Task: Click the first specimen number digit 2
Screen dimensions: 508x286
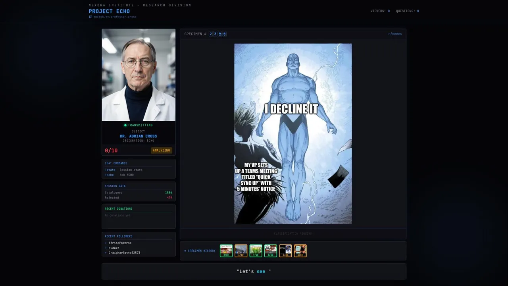Action: [211, 34]
